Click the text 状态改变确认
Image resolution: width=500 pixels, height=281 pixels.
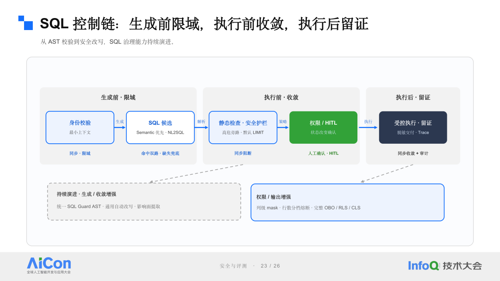click(323, 132)
